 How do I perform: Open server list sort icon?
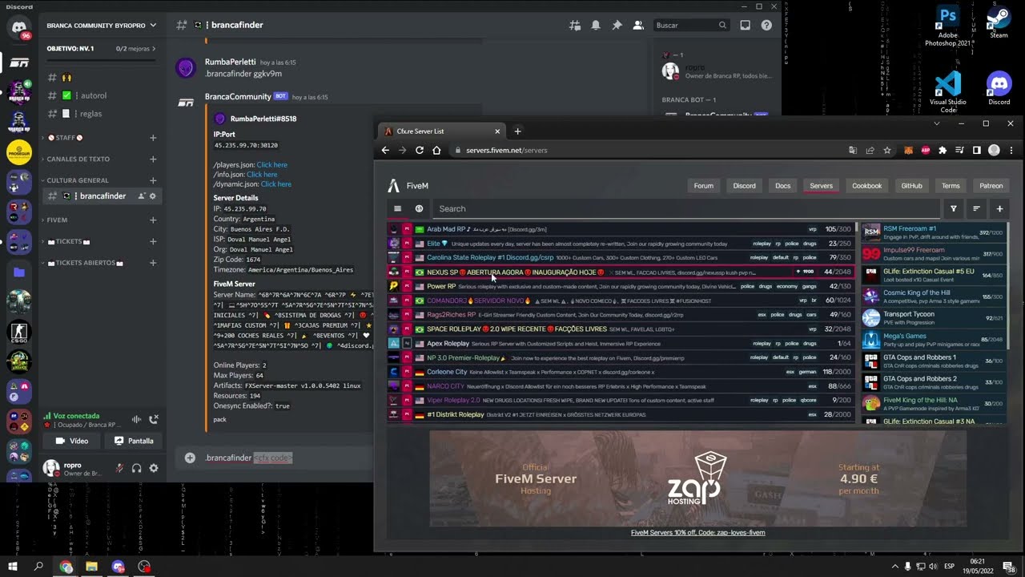(x=976, y=208)
